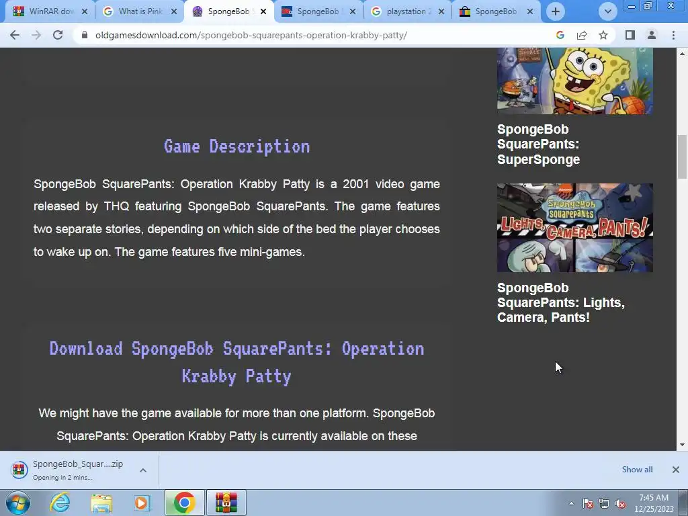688x516 pixels.
Task: Click the scrollbar down arrow
Action: [683, 445]
